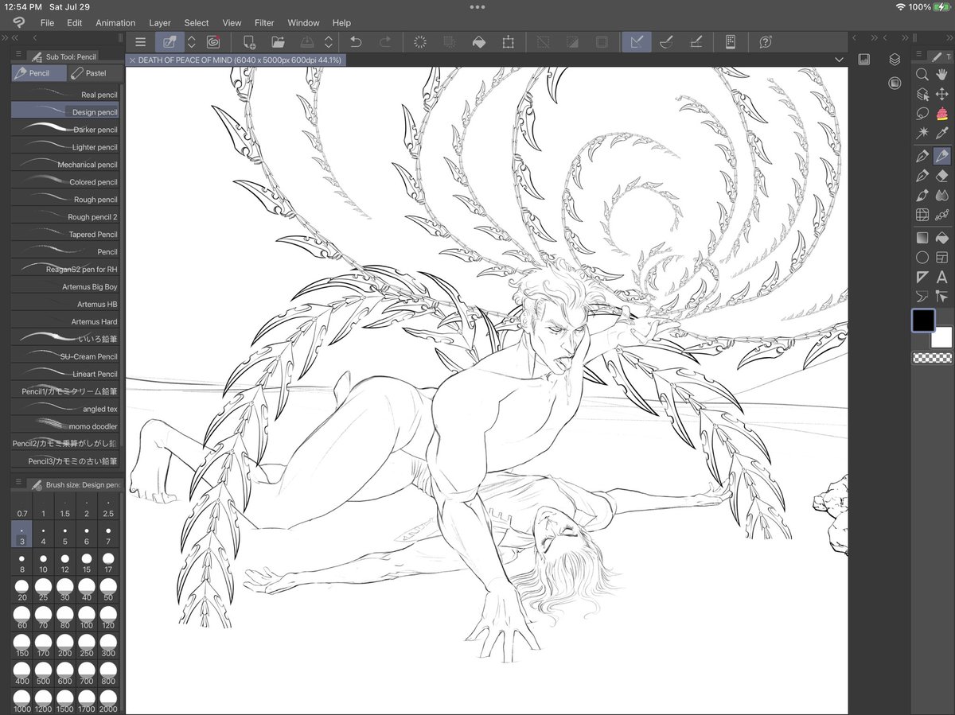Select the Operation object tool
The image size is (955, 715).
pyautogui.click(x=922, y=94)
